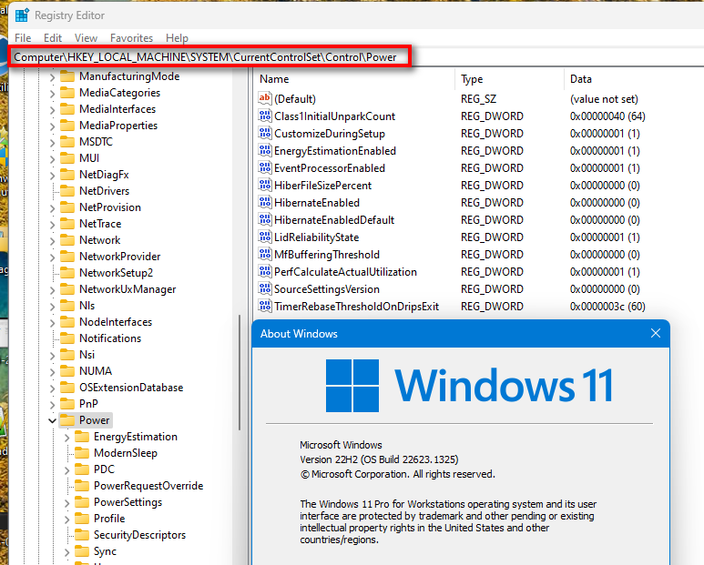Viewport: 704px width, 565px height.
Task: Click the Registry Editor app icon
Action: pos(22,15)
